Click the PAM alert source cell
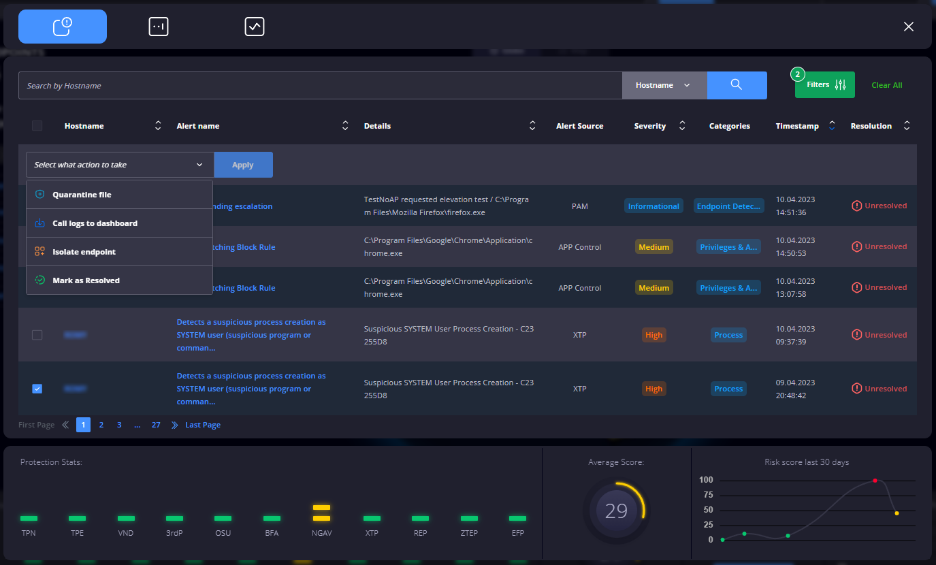 pyautogui.click(x=579, y=206)
